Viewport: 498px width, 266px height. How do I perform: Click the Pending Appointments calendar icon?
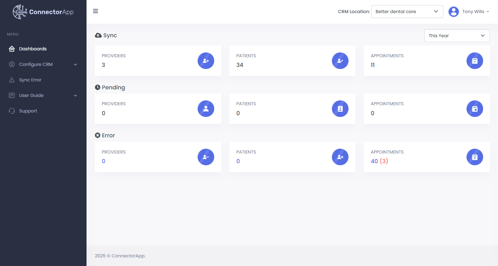(x=475, y=109)
